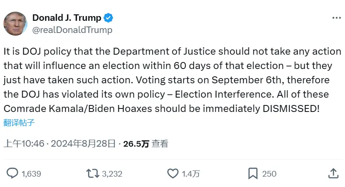Click the share upload icon

click(333, 173)
